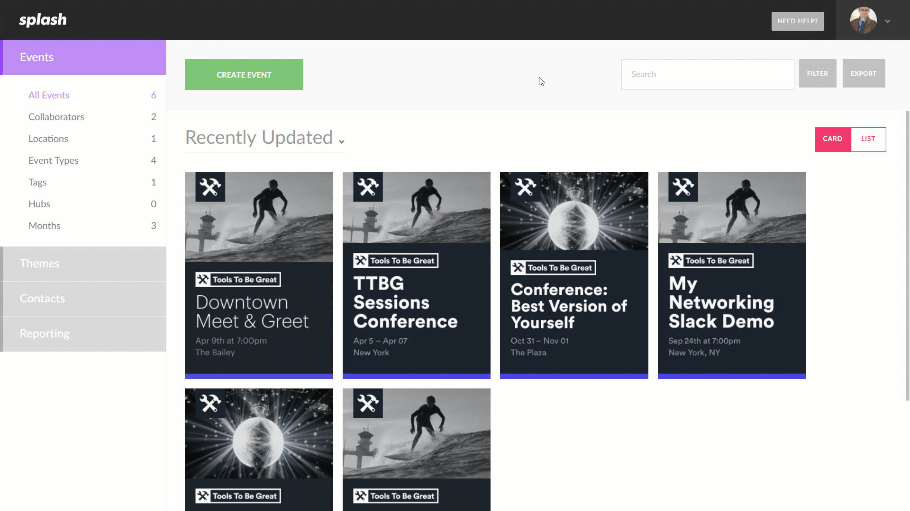Open the TTBG Sessions Conference event title
The height and width of the screenshot is (511, 910).
click(x=405, y=302)
